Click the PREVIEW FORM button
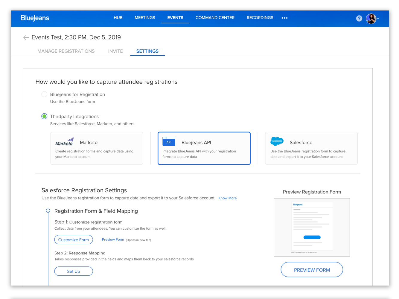The height and width of the screenshot is (299, 399). click(x=312, y=269)
